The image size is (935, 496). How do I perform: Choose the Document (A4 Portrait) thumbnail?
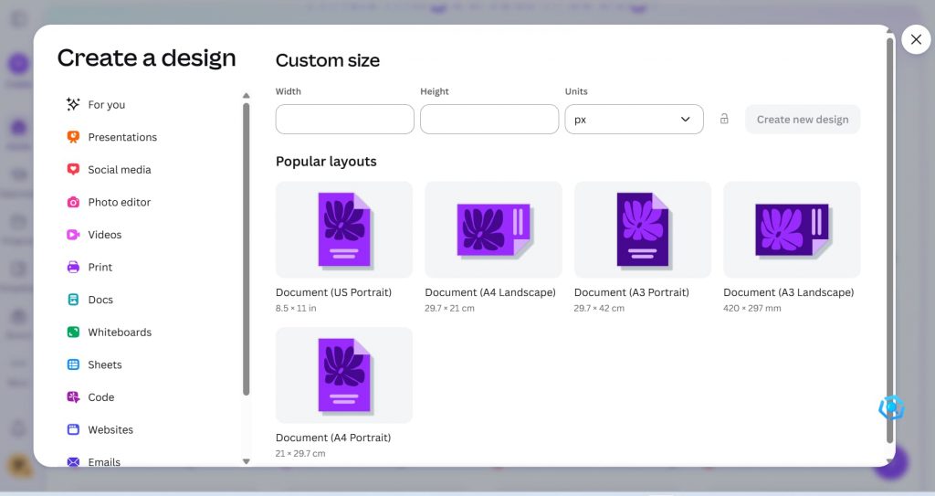(344, 375)
